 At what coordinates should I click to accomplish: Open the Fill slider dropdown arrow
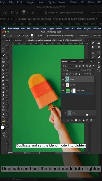[x=93, y=74]
